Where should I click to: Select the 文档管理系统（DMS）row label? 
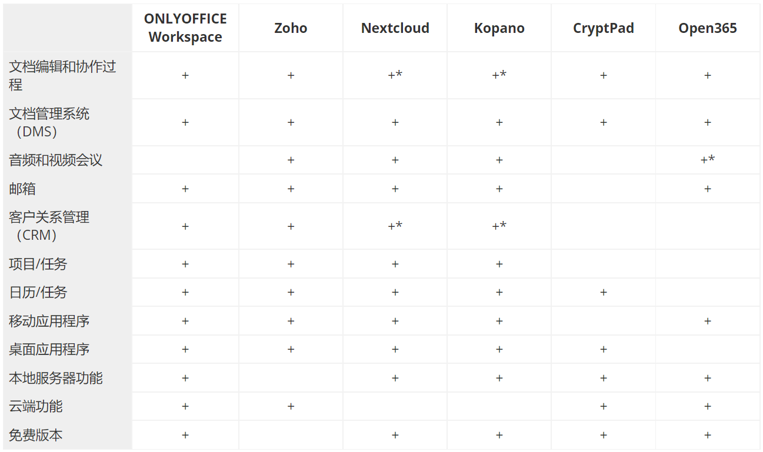(x=49, y=122)
